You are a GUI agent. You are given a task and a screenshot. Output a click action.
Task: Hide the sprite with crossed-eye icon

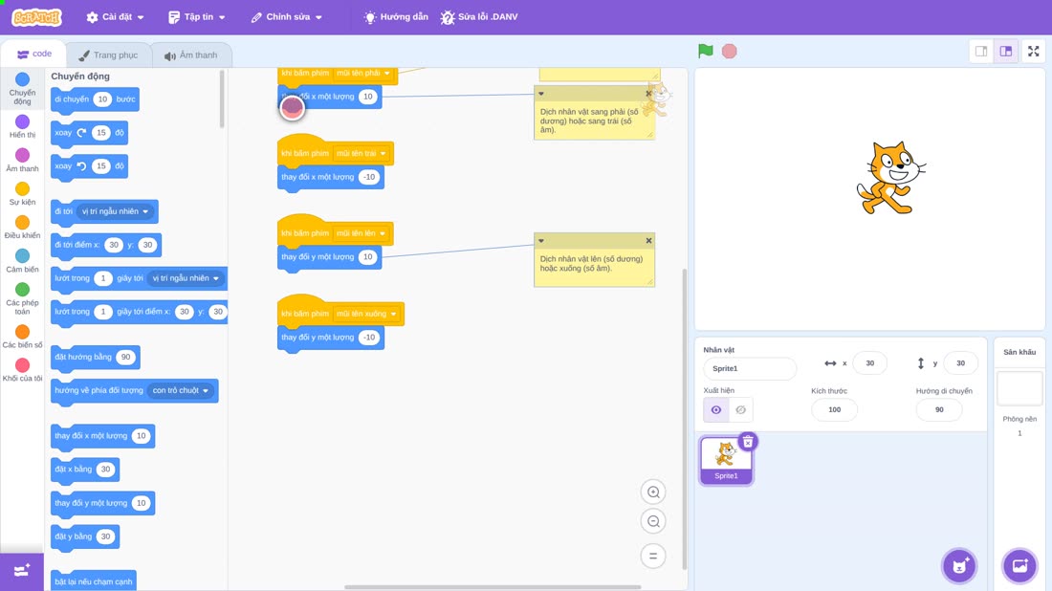pyautogui.click(x=740, y=410)
